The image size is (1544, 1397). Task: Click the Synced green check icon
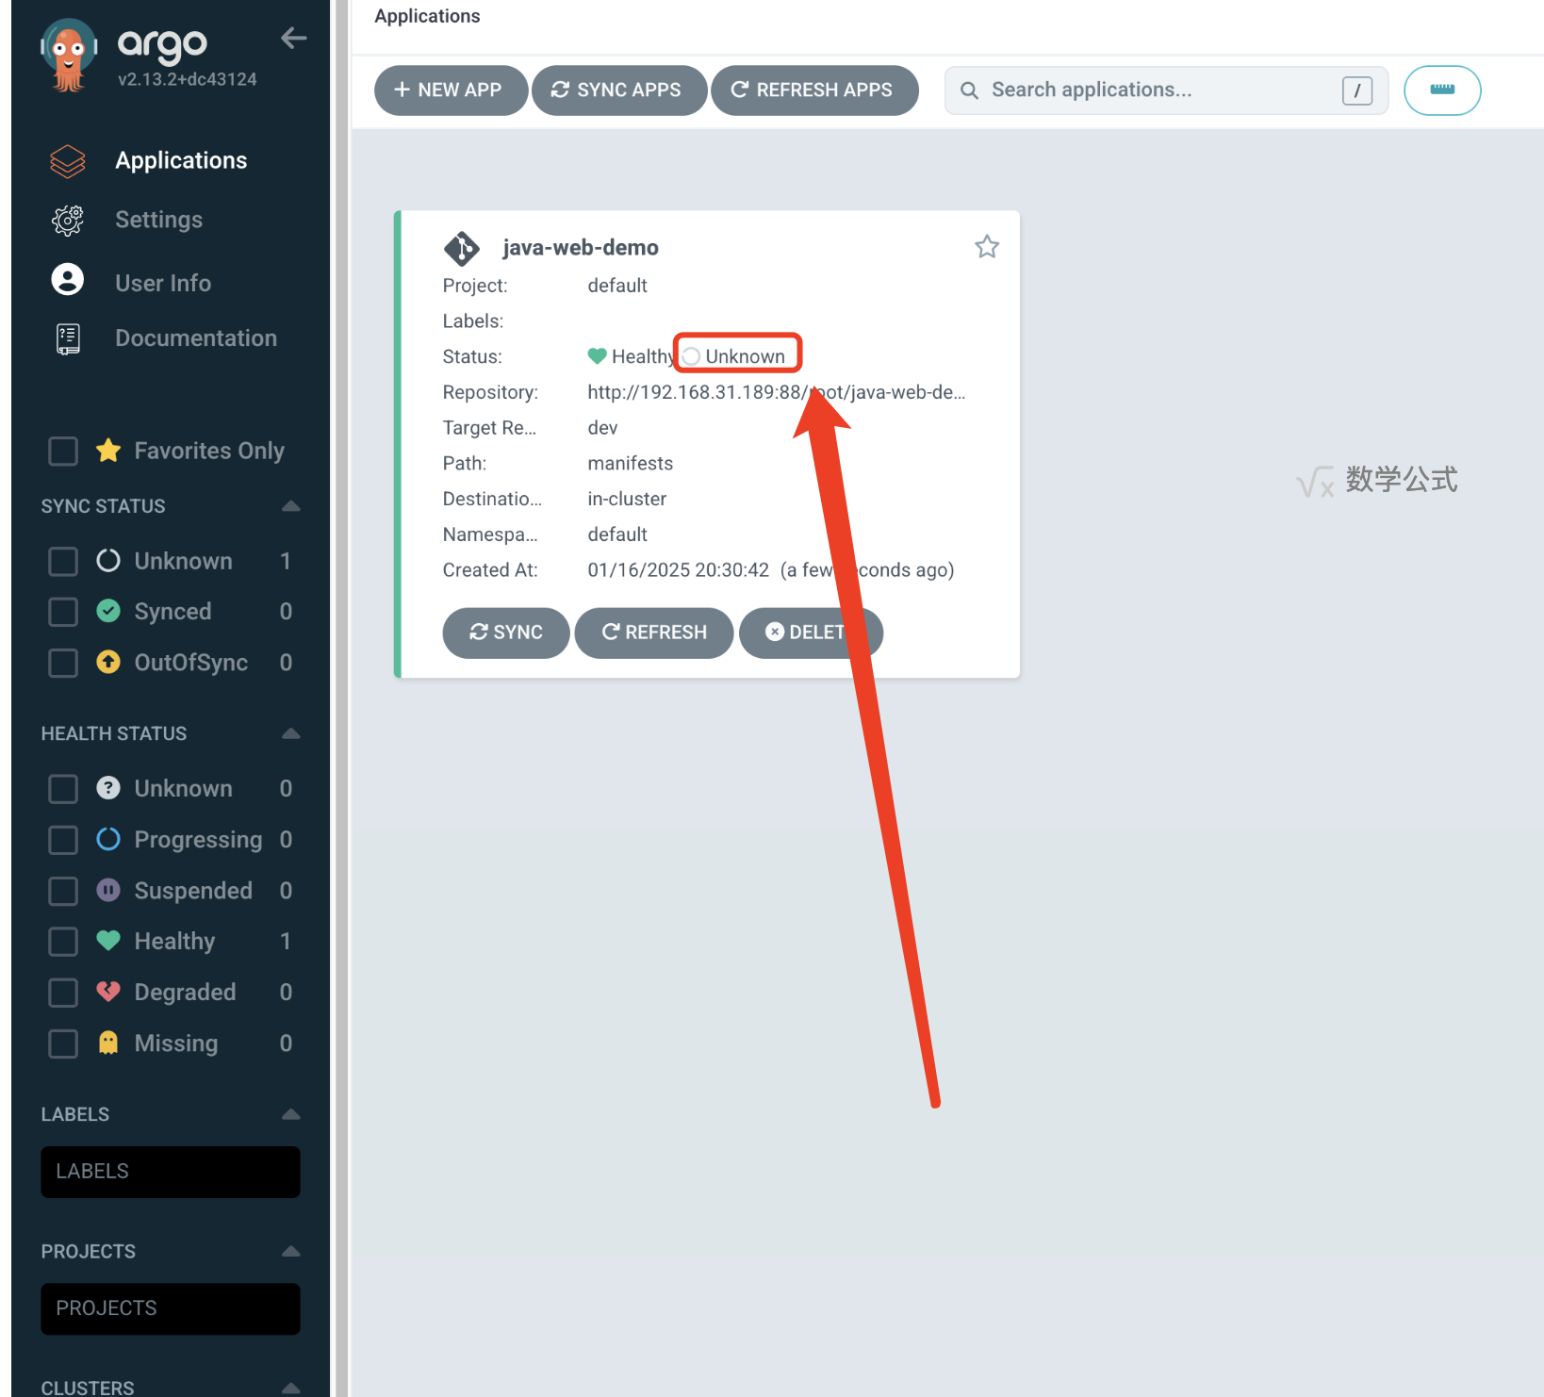[108, 611]
